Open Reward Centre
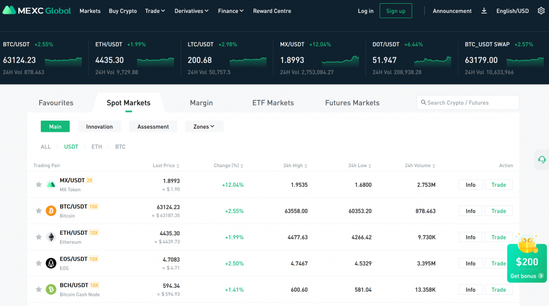This screenshot has height=306, width=549. [272, 11]
